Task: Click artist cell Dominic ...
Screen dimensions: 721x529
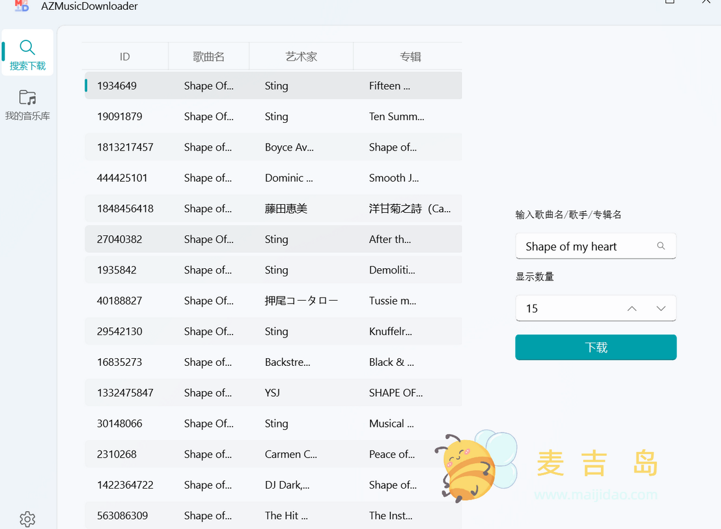Action: pyautogui.click(x=288, y=178)
